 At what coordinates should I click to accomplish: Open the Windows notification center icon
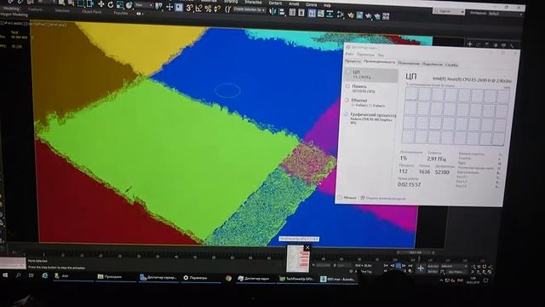pyautogui.click(x=486, y=281)
